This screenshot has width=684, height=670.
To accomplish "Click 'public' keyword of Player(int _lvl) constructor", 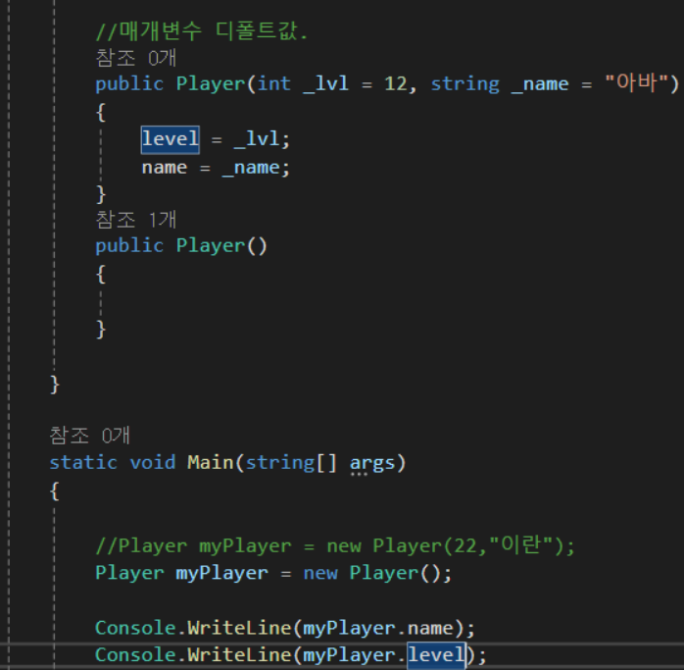I will 129,84.
